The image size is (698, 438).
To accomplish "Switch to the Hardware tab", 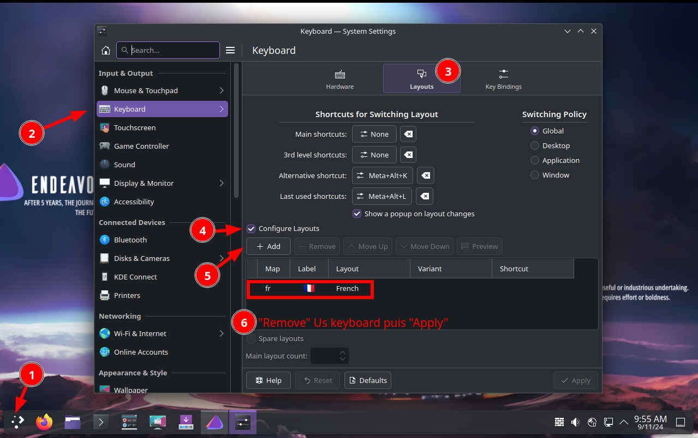I will point(339,79).
